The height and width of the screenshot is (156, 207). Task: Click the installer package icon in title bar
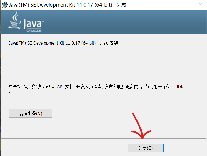coord(4,5)
